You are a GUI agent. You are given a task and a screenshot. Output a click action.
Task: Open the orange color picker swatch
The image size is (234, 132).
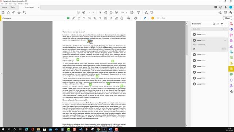(152, 18)
